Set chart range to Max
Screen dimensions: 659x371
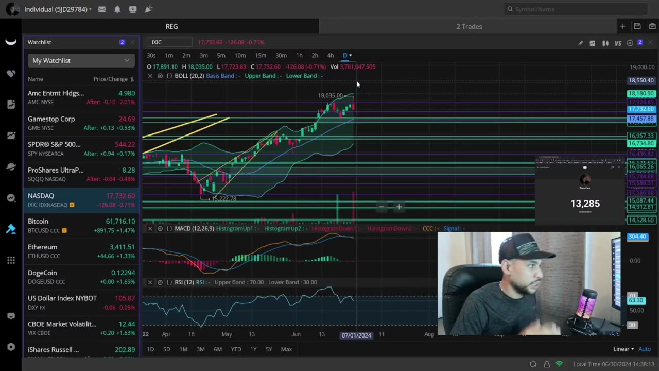pos(286,349)
